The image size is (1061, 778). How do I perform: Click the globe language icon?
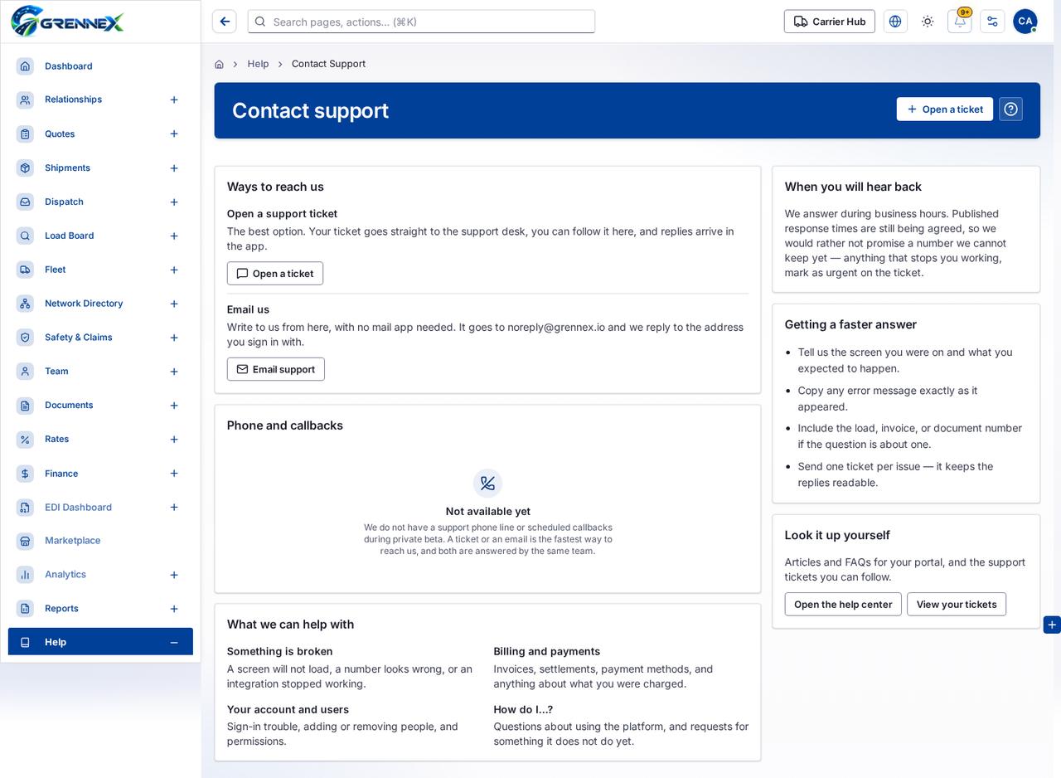tap(895, 22)
